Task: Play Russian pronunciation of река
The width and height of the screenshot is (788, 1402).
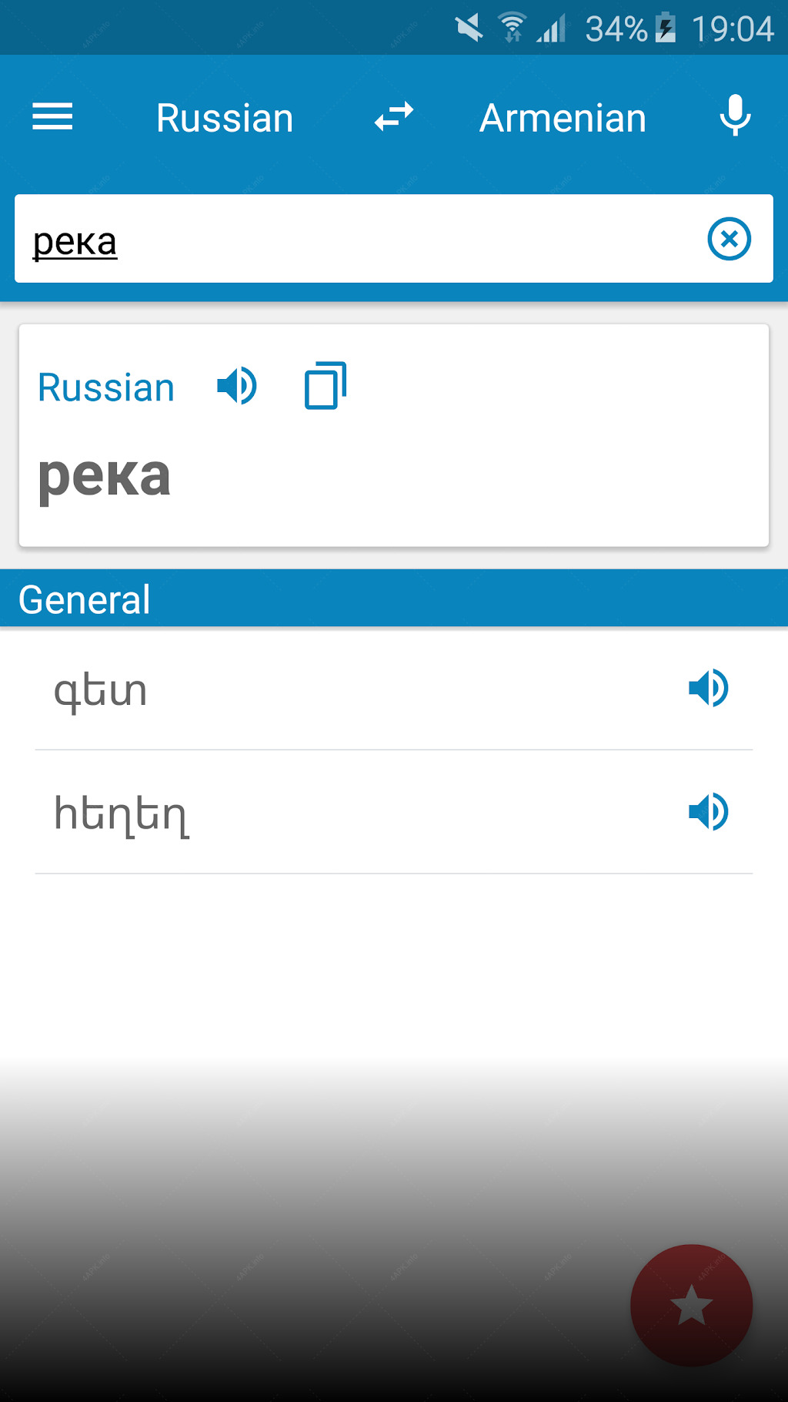Action: tap(237, 386)
